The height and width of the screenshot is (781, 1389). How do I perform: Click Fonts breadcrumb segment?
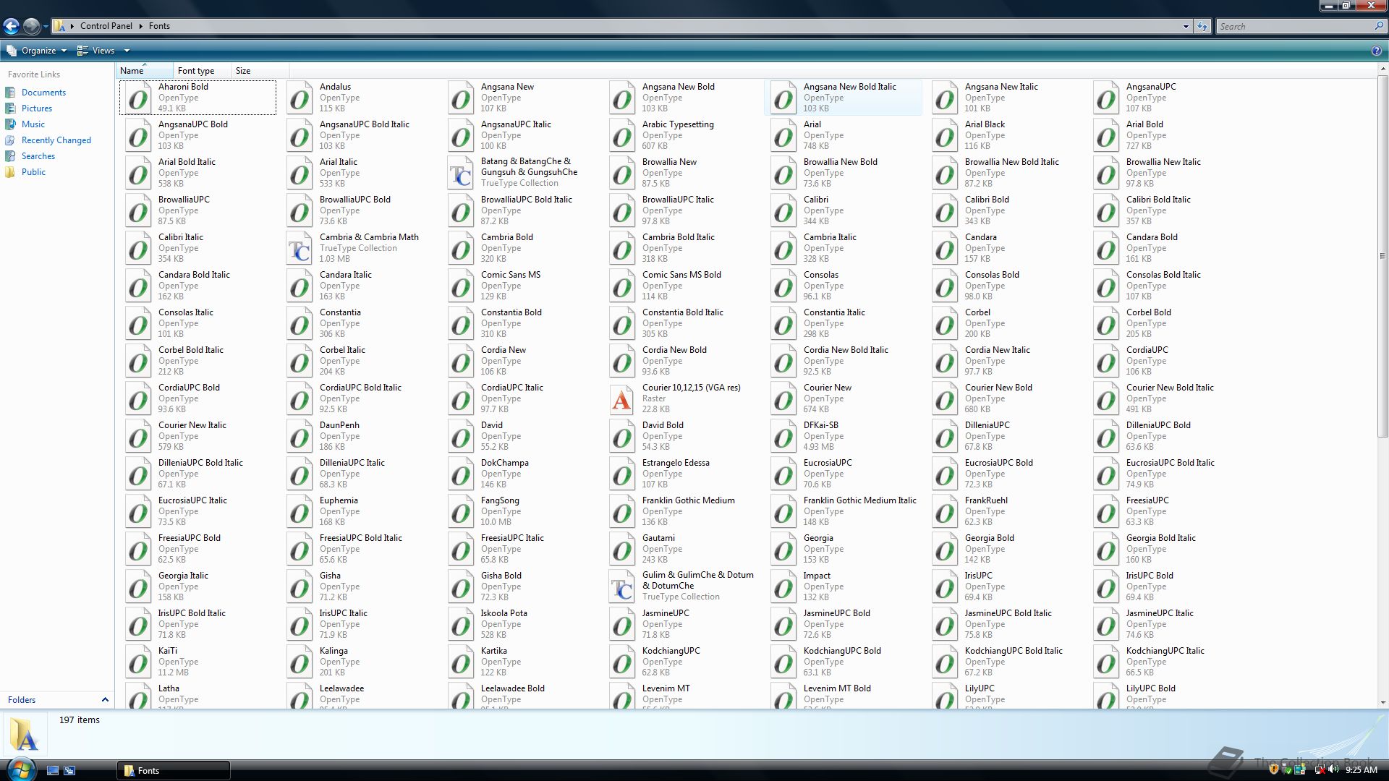click(159, 26)
